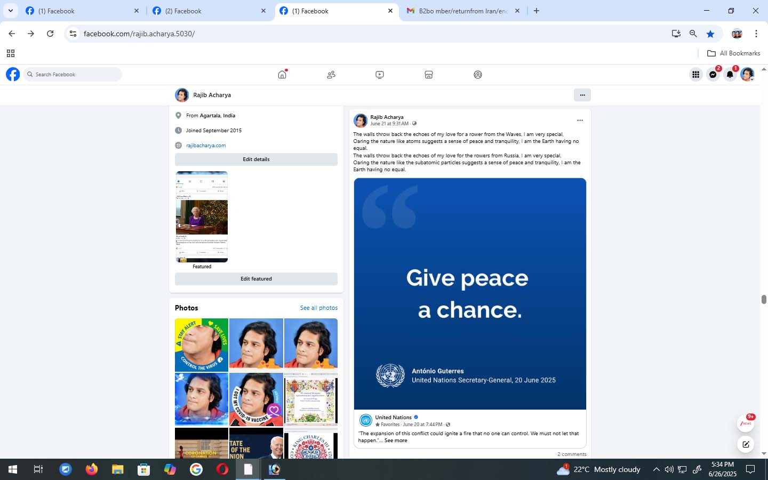Click the page vertical scrollbar thumb
The image size is (768, 480).
tap(764, 299)
